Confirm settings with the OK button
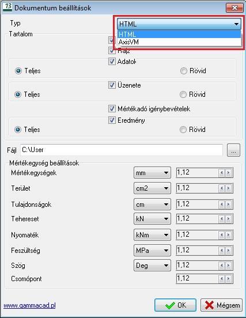Viewport: 246px width, 318px height. pyautogui.click(x=175, y=305)
